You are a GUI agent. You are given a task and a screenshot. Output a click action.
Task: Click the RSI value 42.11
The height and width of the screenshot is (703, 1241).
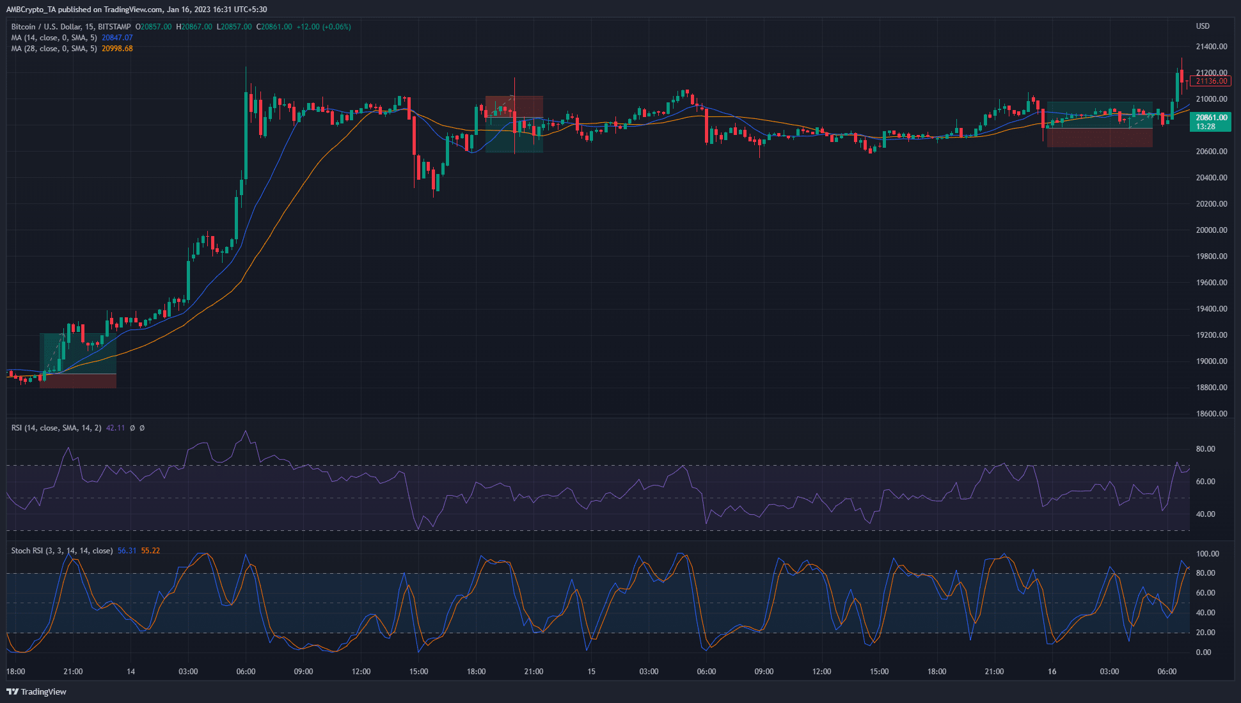coord(115,428)
